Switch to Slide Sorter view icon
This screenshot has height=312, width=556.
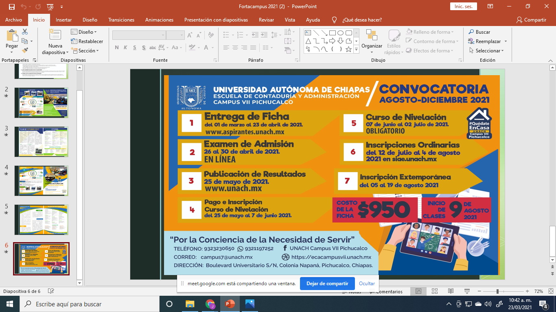[435, 291]
